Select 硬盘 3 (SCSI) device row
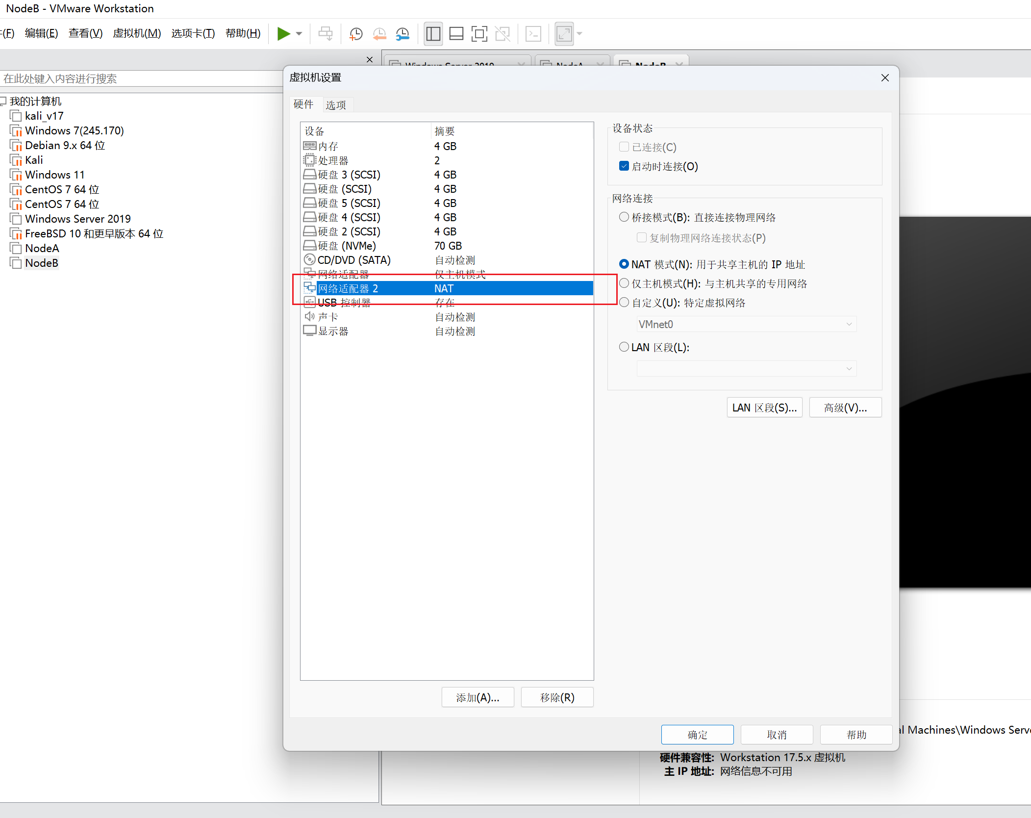The image size is (1031, 818). click(x=447, y=175)
